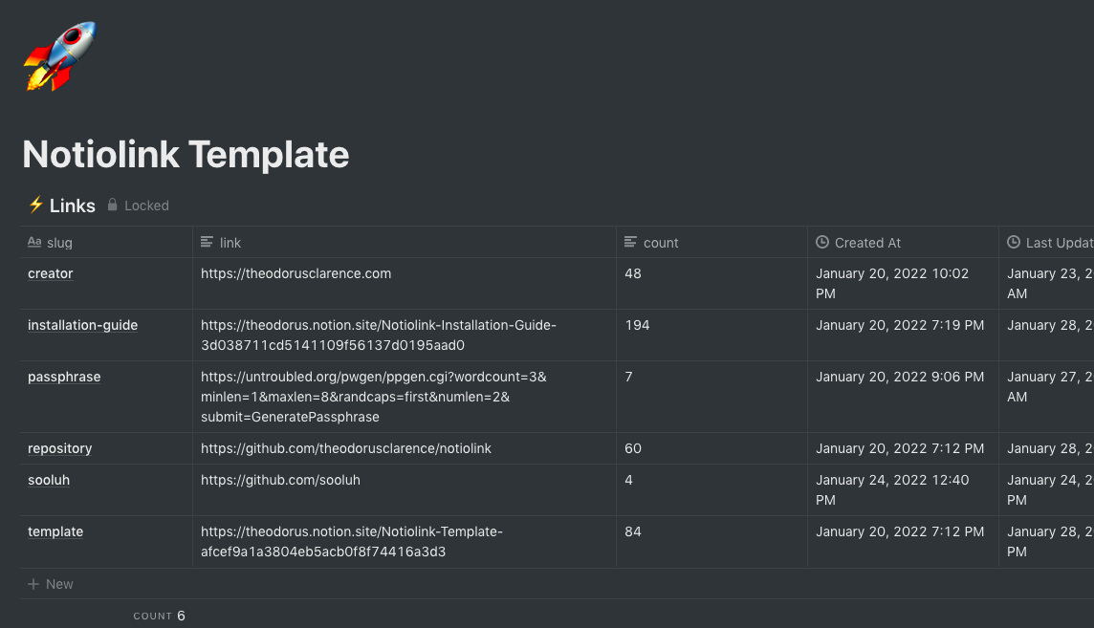The width and height of the screenshot is (1094, 628).
Task: Open the Created At column header menu
Action: click(x=867, y=243)
